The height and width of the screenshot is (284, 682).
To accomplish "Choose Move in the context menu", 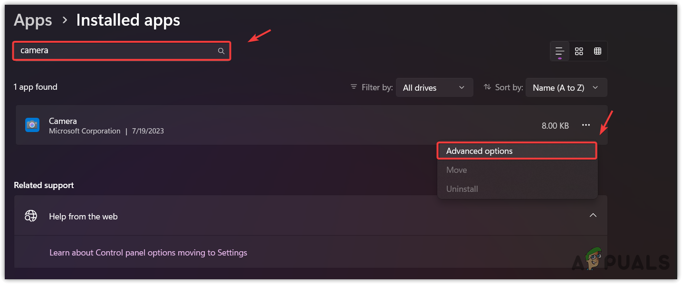I will [x=456, y=170].
